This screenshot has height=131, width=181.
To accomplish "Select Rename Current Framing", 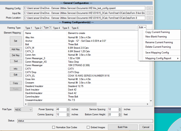I will [x=159, y=42].
